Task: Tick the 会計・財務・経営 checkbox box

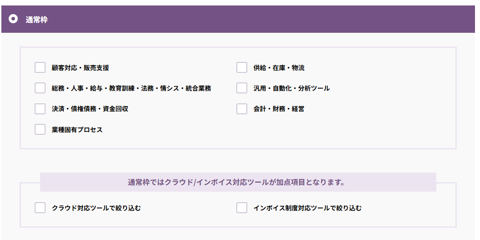Action: pyautogui.click(x=242, y=109)
